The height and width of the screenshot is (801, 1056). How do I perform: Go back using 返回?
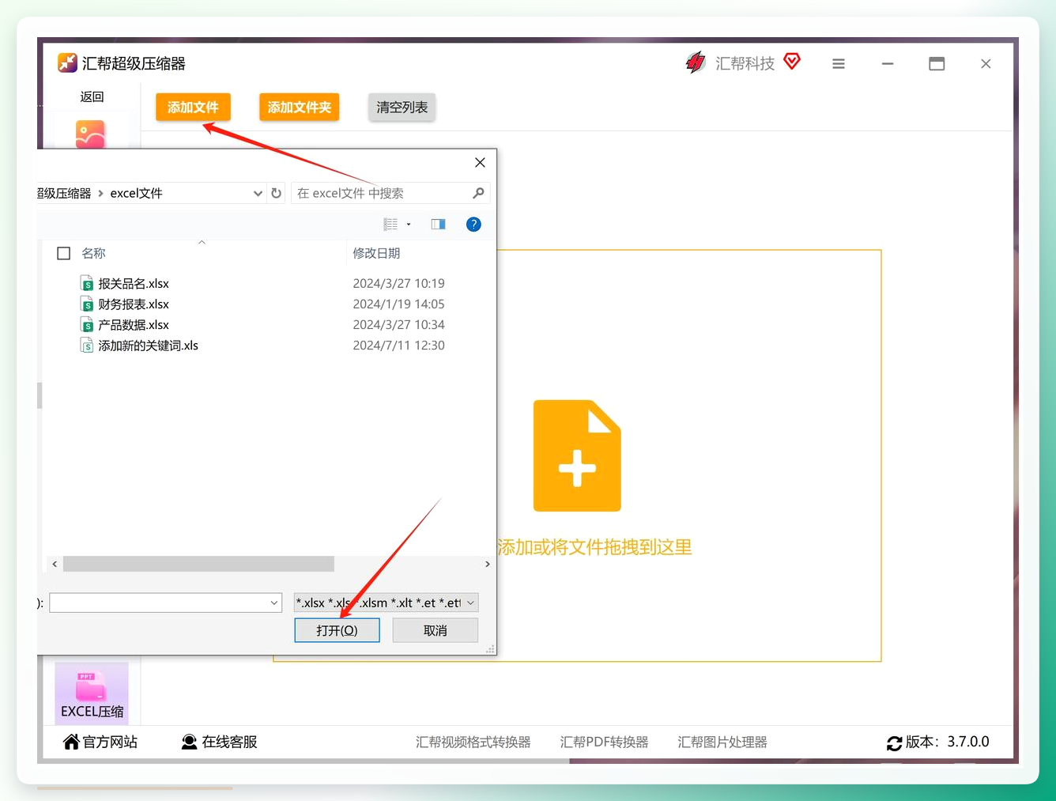(x=92, y=96)
